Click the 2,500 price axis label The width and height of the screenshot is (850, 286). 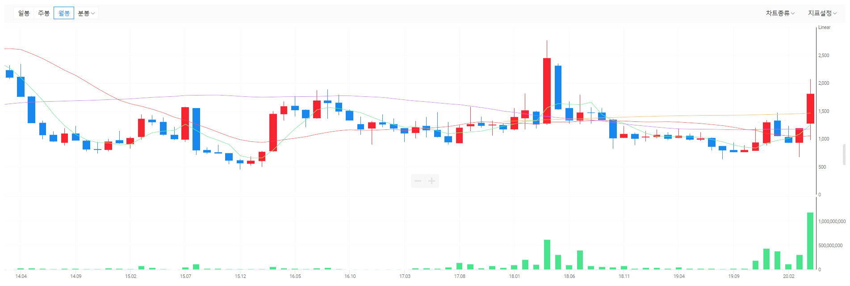(x=824, y=56)
